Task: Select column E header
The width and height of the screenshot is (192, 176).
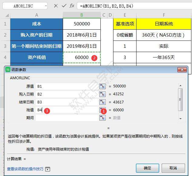Action: click(x=125, y=15)
